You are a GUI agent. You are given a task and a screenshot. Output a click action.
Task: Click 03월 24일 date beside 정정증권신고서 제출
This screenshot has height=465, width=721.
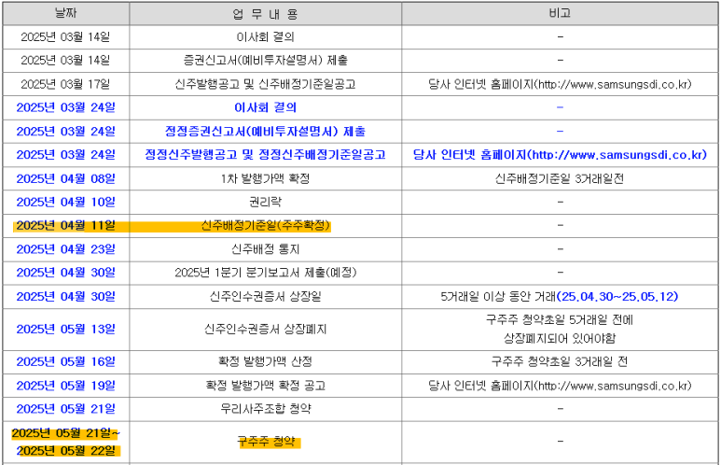coord(65,132)
